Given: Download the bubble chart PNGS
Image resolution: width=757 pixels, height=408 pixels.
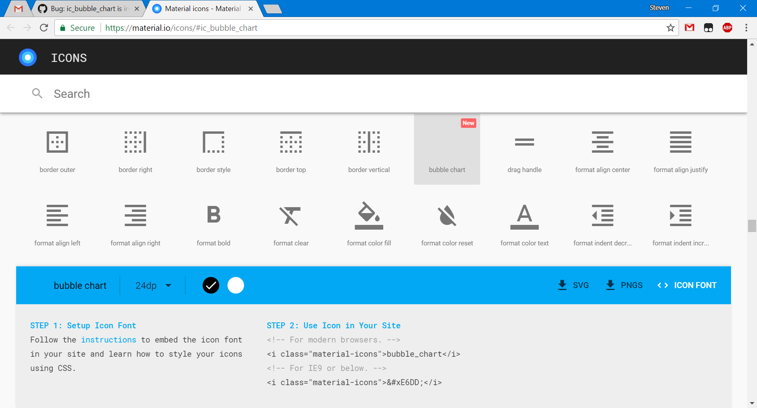Looking at the screenshot, I should click(x=624, y=285).
